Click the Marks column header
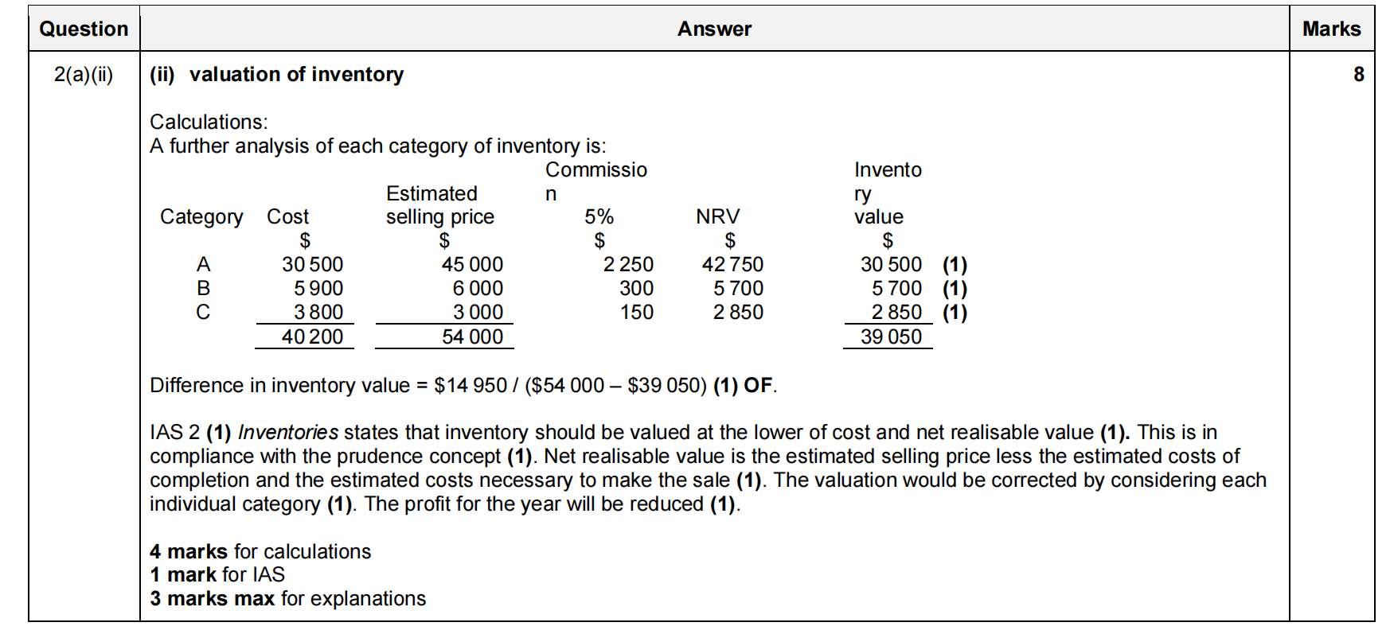Screen dimensions: 1390x634 click(x=1331, y=29)
